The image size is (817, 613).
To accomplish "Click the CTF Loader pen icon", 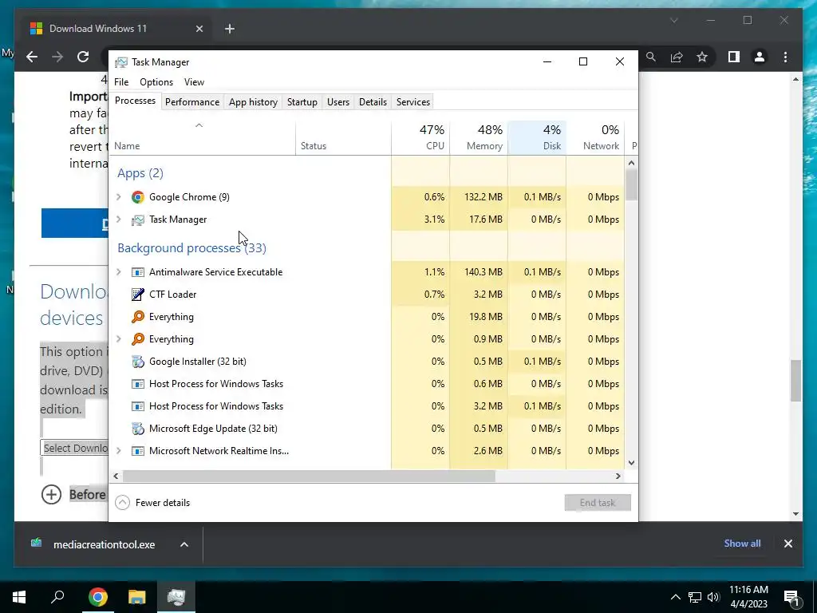I will (137, 295).
